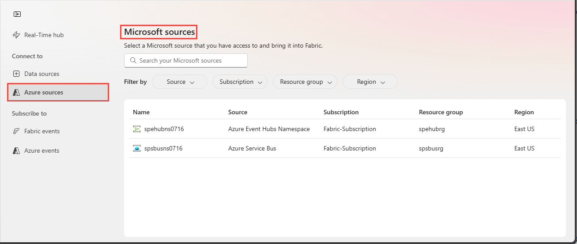Open Fabric events in sidebar
The width and height of the screenshot is (577, 244).
click(42, 131)
